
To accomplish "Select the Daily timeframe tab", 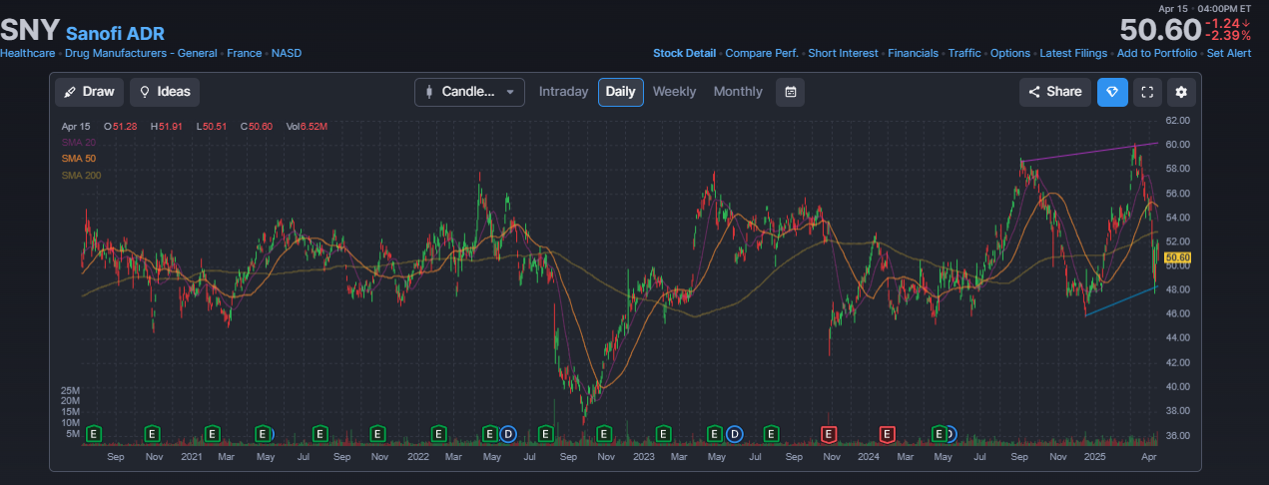I will pyautogui.click(x=620, y=92).
